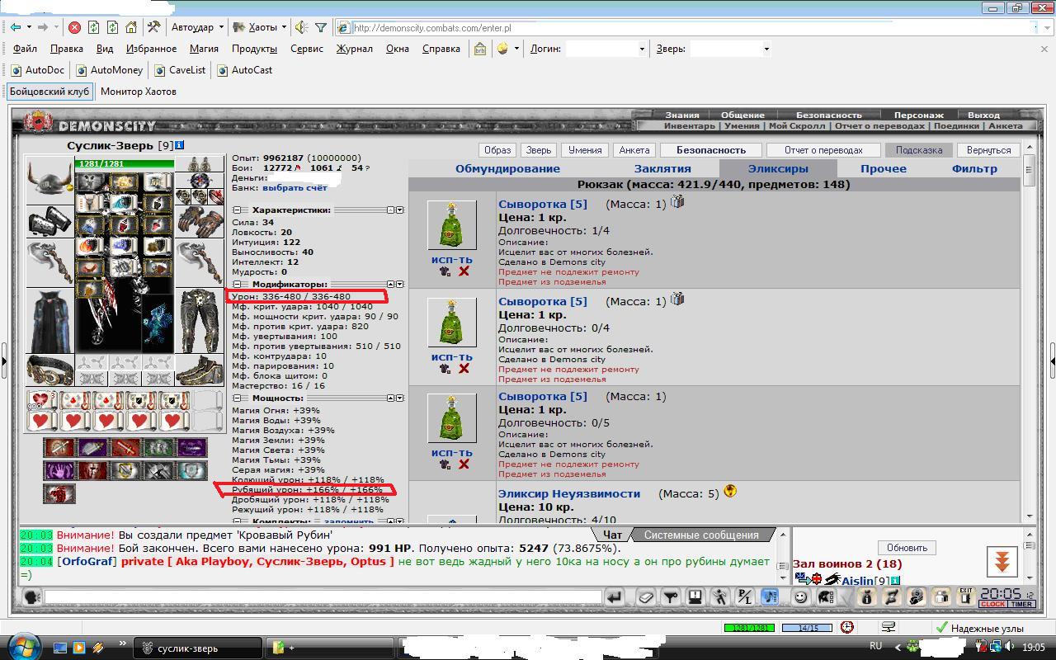This screenshot has height=660, width=1056.
Task: Click the blue 14/15 status bar indicator
Action: click(x=807, y=628)
